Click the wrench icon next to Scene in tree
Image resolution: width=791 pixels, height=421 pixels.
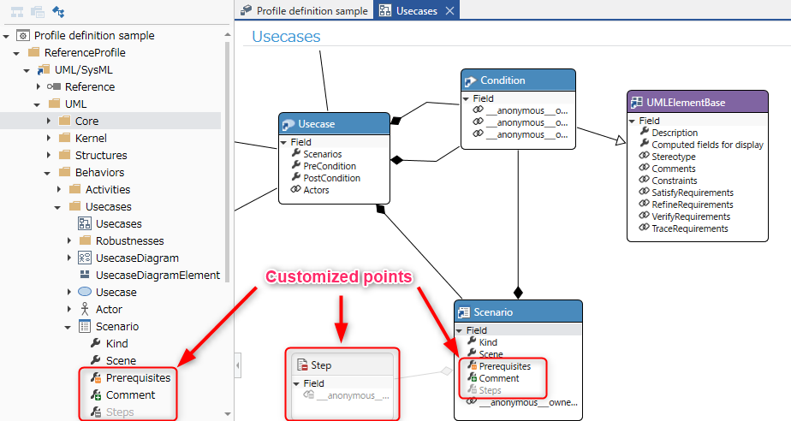tap(95, 360)
